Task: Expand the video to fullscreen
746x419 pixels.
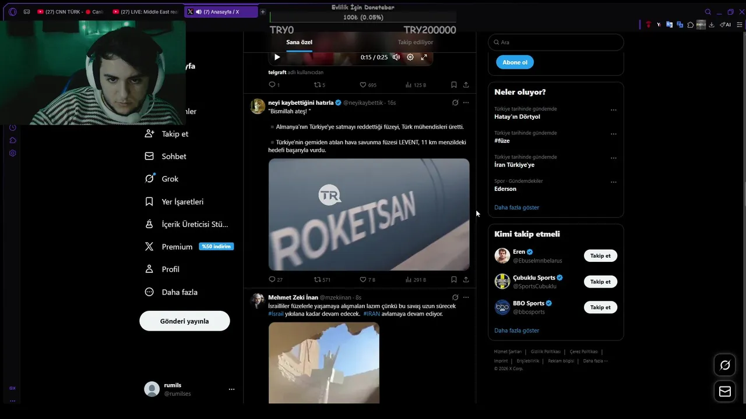Action: click(x=424, y=57)
